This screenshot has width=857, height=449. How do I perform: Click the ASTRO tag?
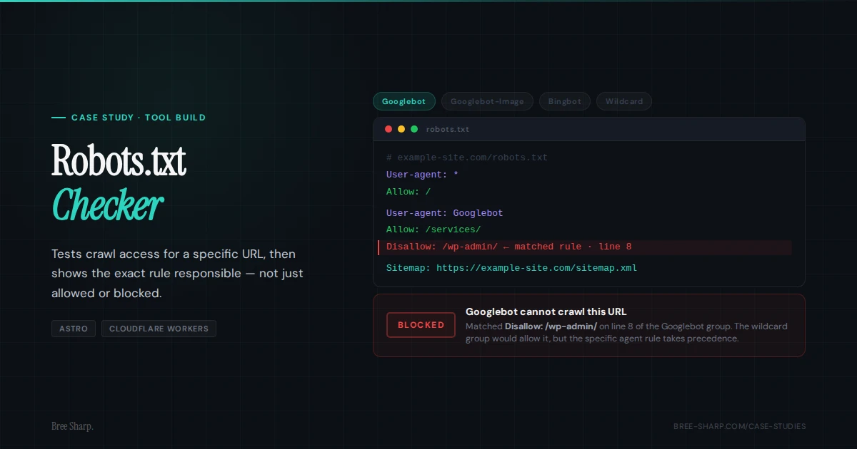[x=74, y=329]
